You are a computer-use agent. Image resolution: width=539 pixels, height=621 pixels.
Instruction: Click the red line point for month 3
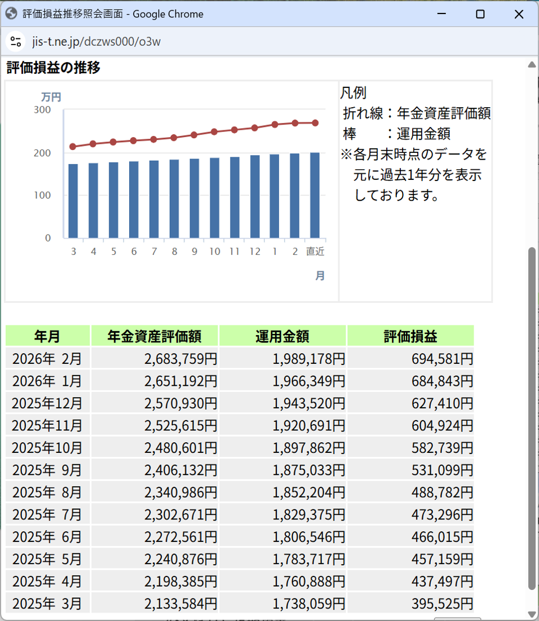(x=73, y=147)
